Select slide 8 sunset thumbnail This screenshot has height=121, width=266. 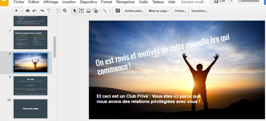(x=31, y=62)
